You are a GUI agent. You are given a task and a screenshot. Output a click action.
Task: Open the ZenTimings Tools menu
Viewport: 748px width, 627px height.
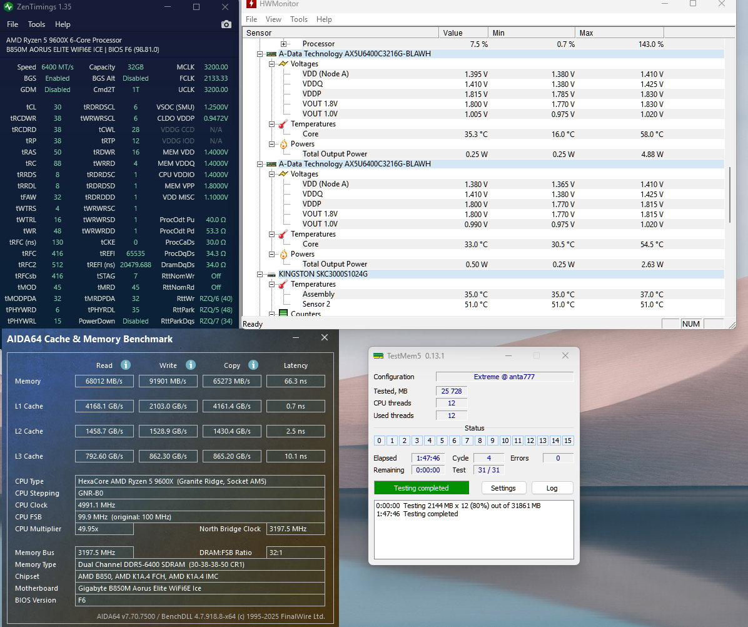[x=36, y=24]
